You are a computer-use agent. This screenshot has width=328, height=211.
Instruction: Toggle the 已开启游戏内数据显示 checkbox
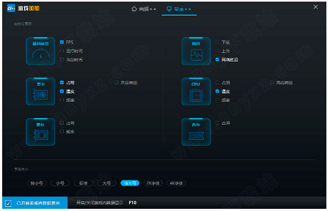(x=8, y=203)
